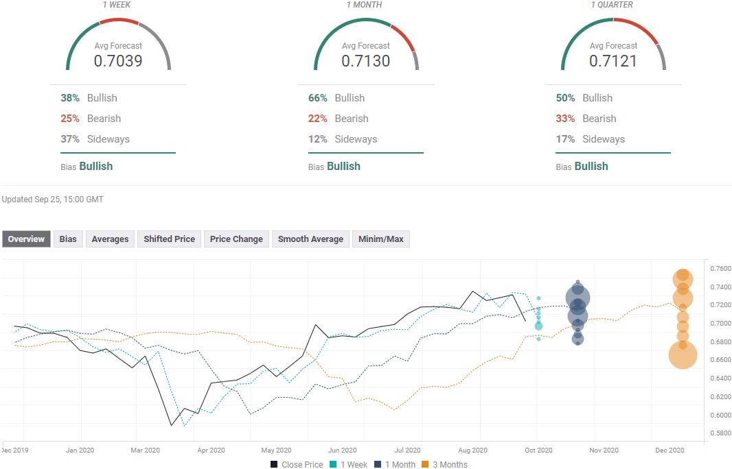Toggle Close Price series in legend
732x469 pixels.
click(x=297, y=464)
